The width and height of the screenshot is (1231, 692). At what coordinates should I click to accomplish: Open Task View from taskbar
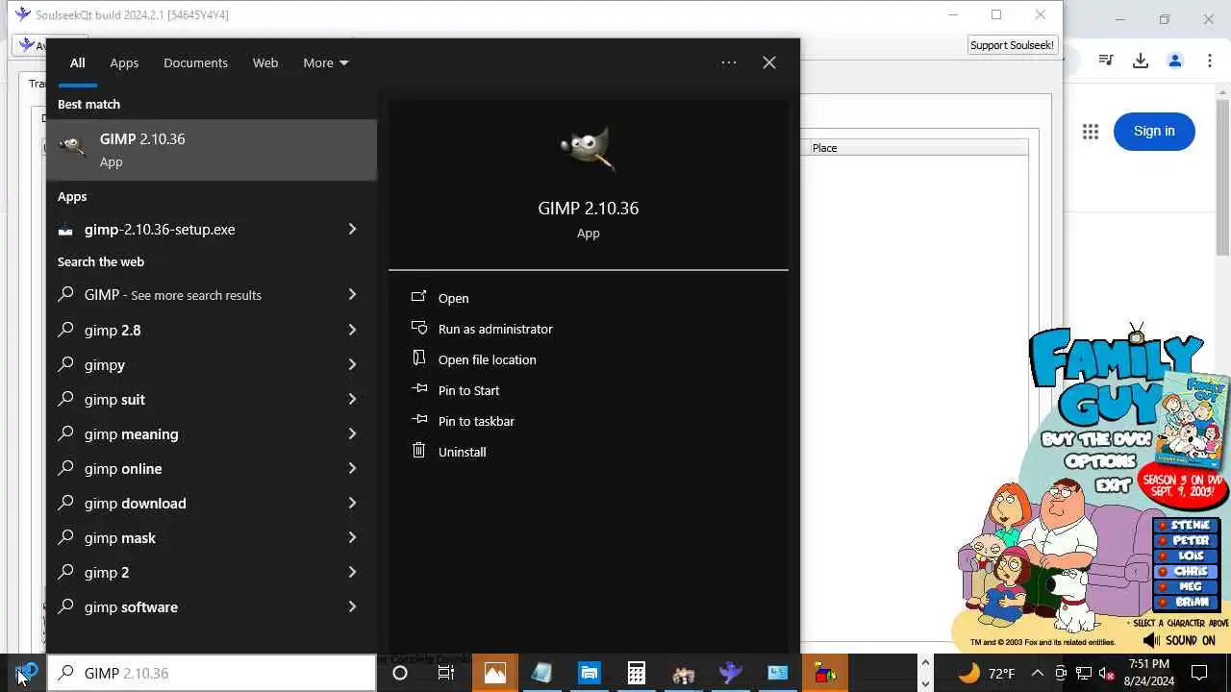(446, 673)
